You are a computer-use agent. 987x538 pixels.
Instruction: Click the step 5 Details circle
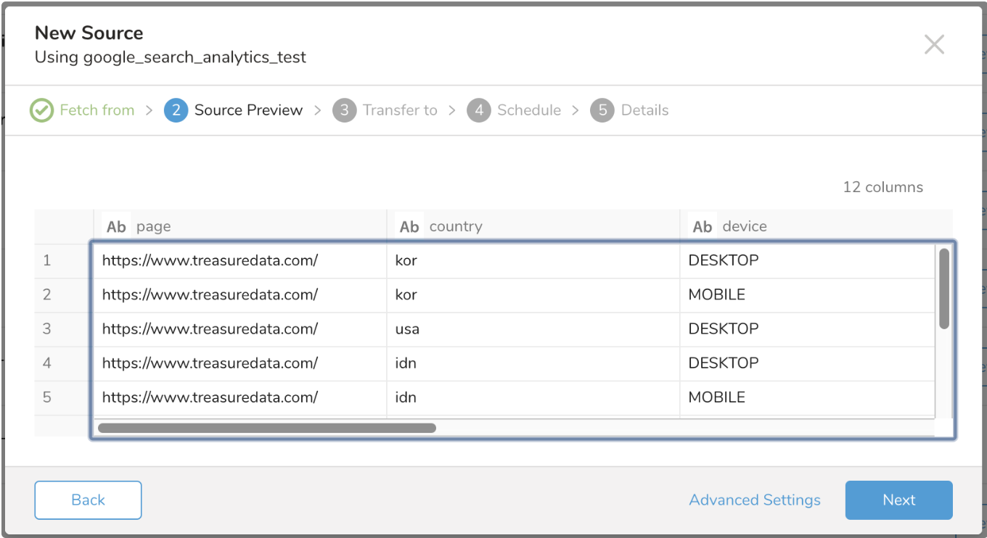point(602,110)
